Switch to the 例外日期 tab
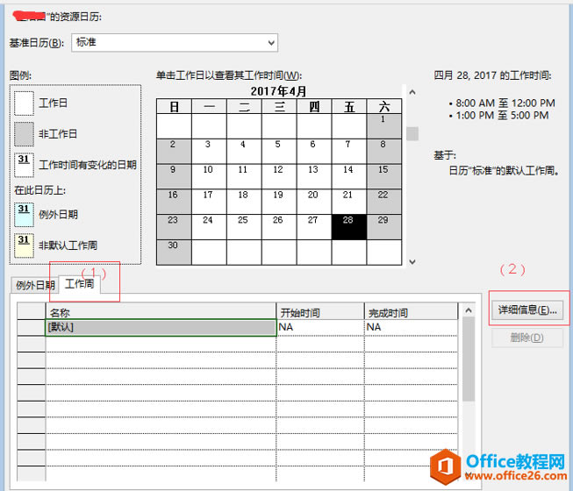573x491 pixels. coord(35,285)
